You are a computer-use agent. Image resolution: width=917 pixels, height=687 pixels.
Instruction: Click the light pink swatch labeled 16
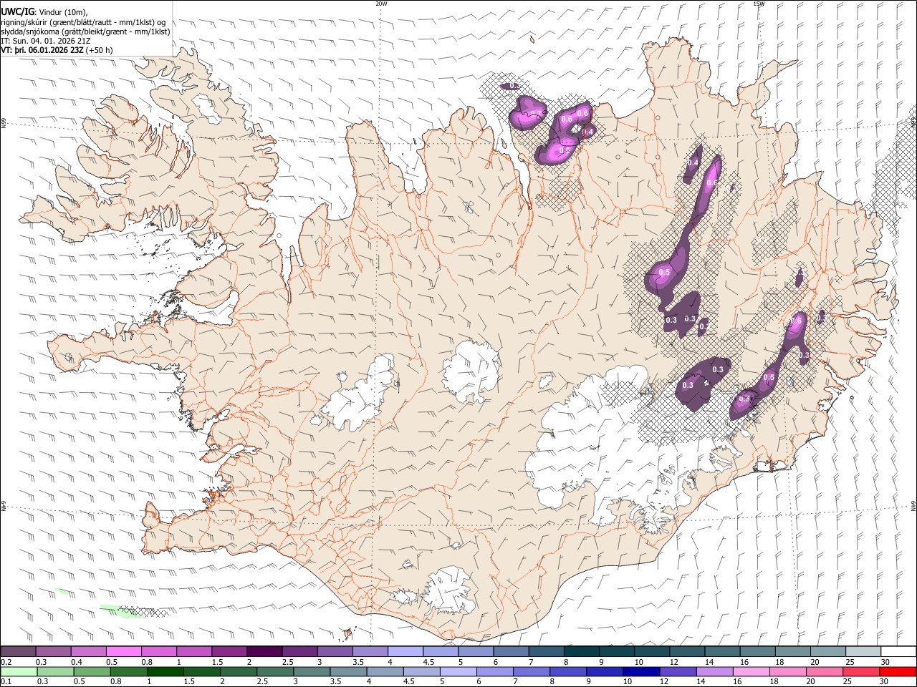pos(752,671)
